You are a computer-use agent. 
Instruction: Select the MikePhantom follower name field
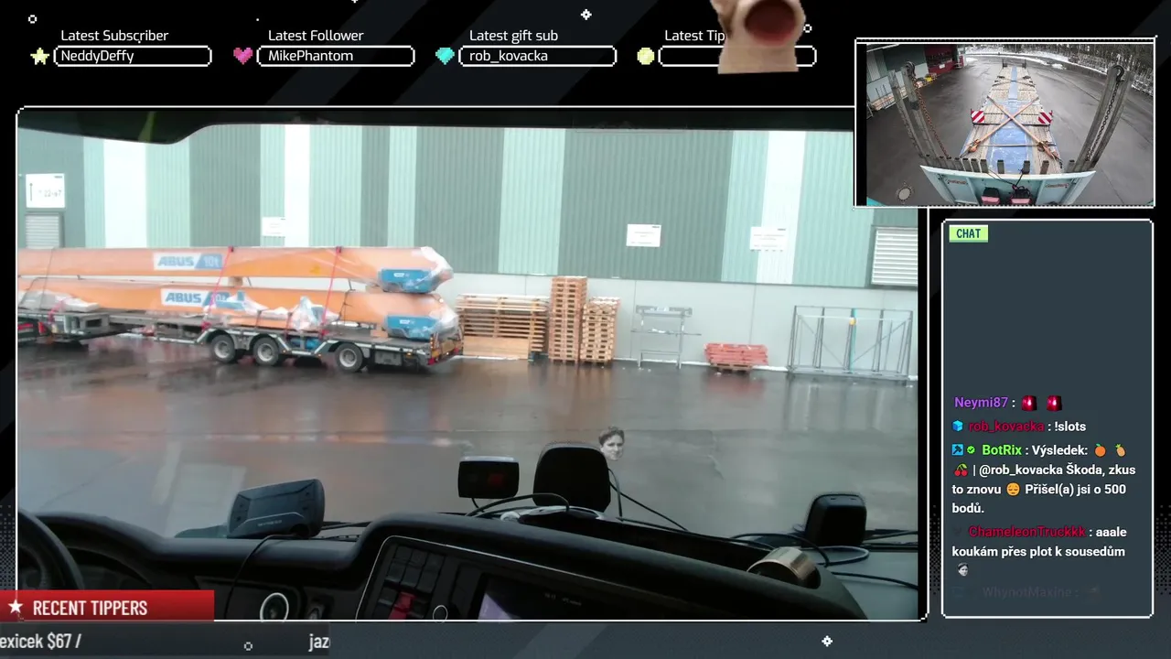tap(336, 56)
